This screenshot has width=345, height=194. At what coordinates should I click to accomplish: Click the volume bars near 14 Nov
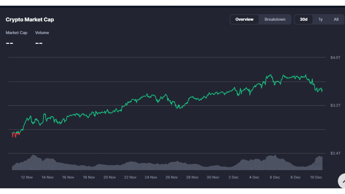click(x=48, y=164)
